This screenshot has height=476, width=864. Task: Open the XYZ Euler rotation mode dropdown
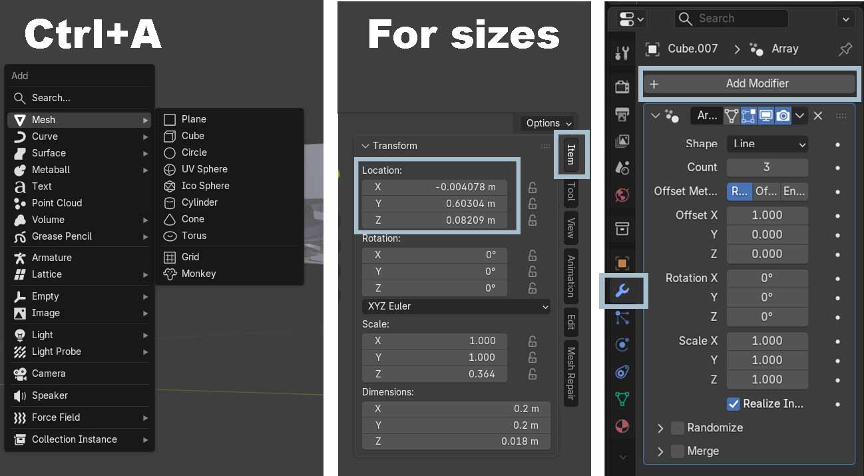[x=456, y=306]
